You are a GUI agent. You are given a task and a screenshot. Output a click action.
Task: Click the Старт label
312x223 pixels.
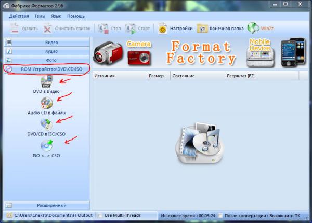click(144, 29)
